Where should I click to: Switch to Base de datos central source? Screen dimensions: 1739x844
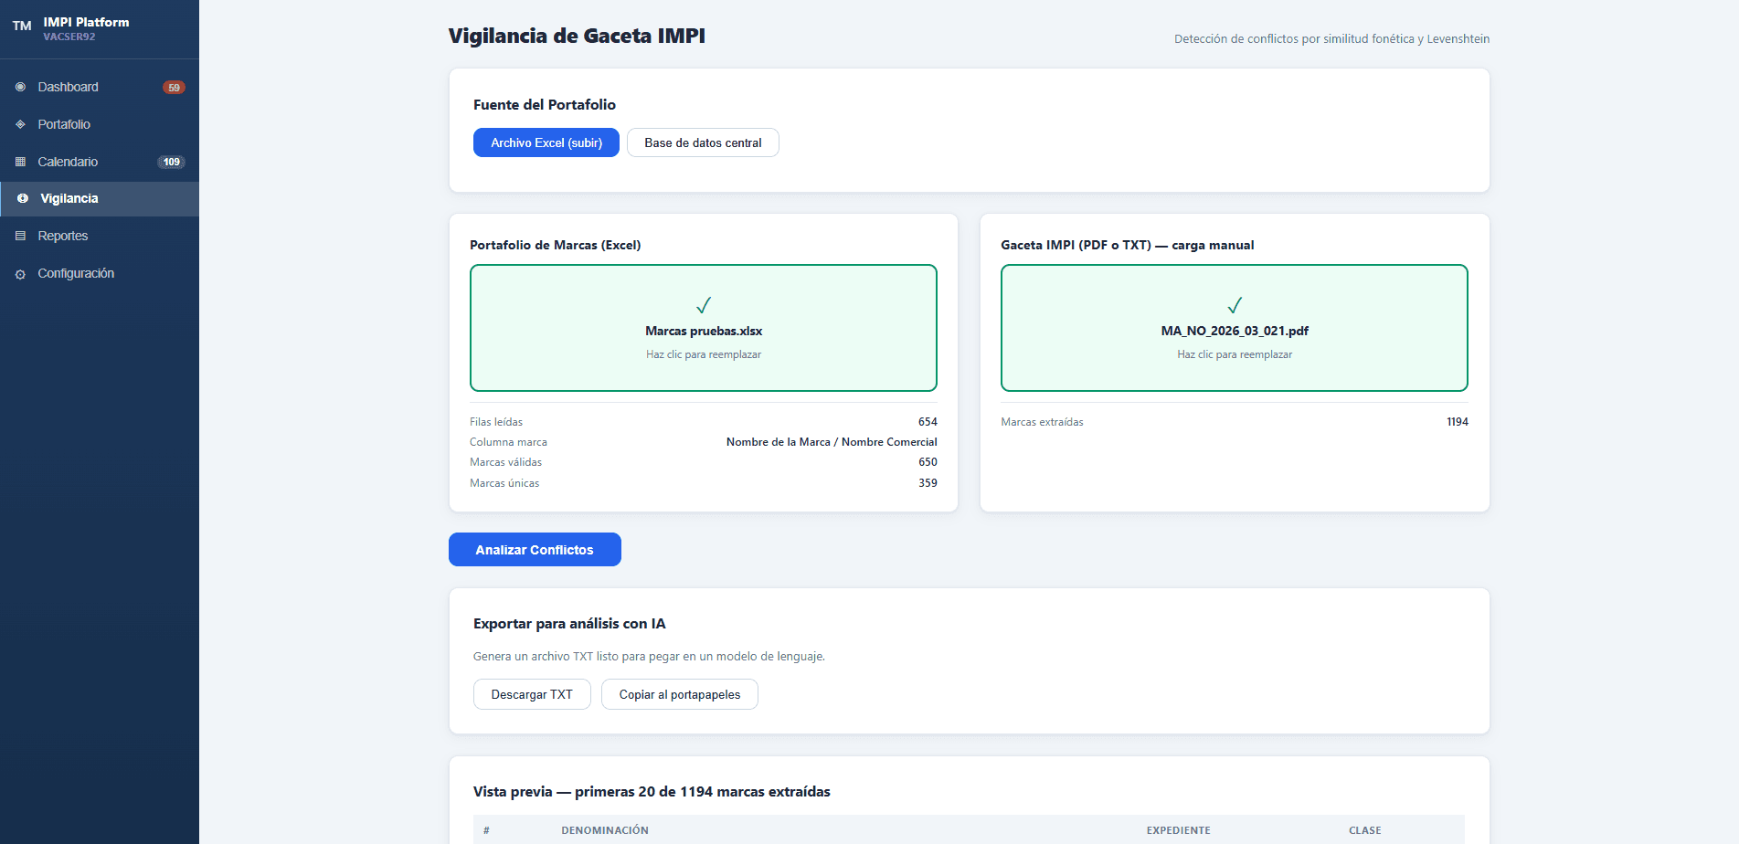703,142
